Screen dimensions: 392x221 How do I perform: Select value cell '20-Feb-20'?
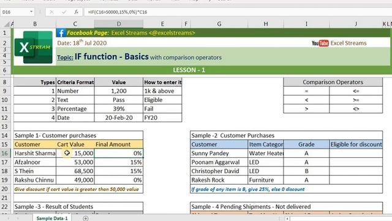(119, 118)
